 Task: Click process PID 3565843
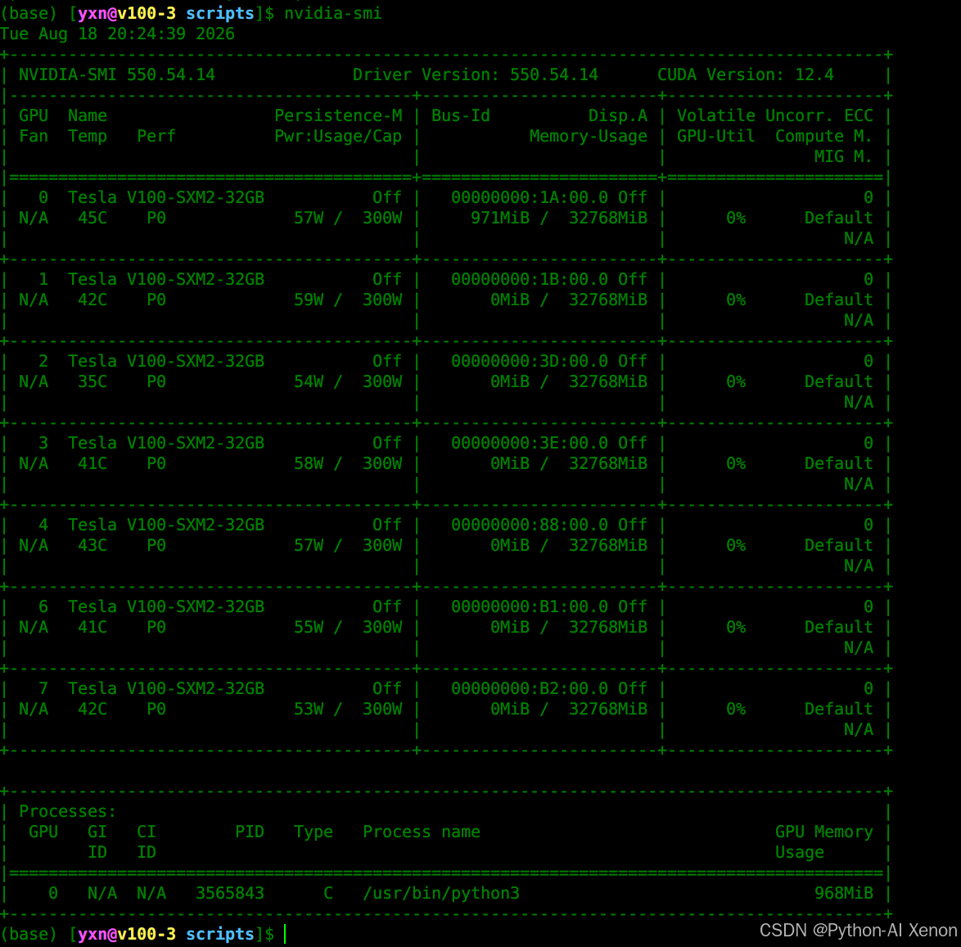pos(230,893)
